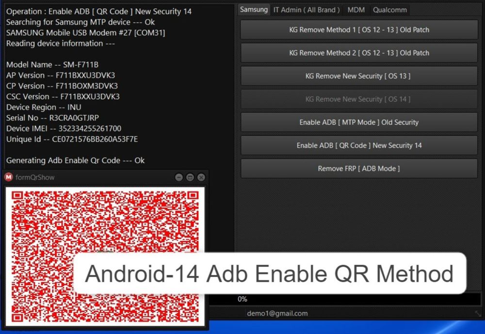The image size is (485, 334).
Task: Switch to the Qualcomm tab
Action: 390,10
